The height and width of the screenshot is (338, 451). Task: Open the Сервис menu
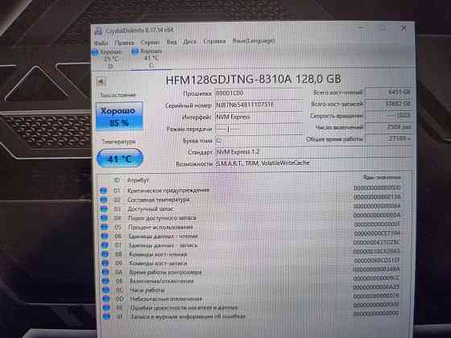(x=150, y=42)
